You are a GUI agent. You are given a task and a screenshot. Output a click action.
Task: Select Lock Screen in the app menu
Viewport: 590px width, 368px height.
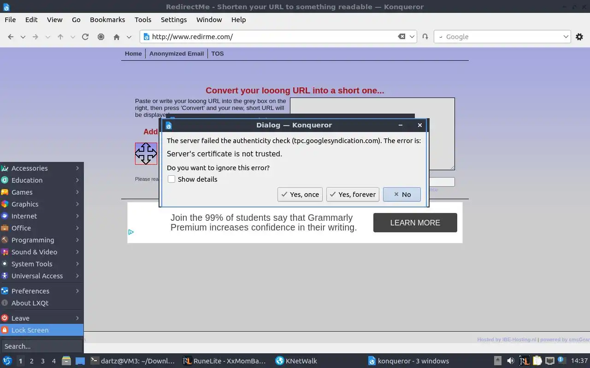point(41,330)
